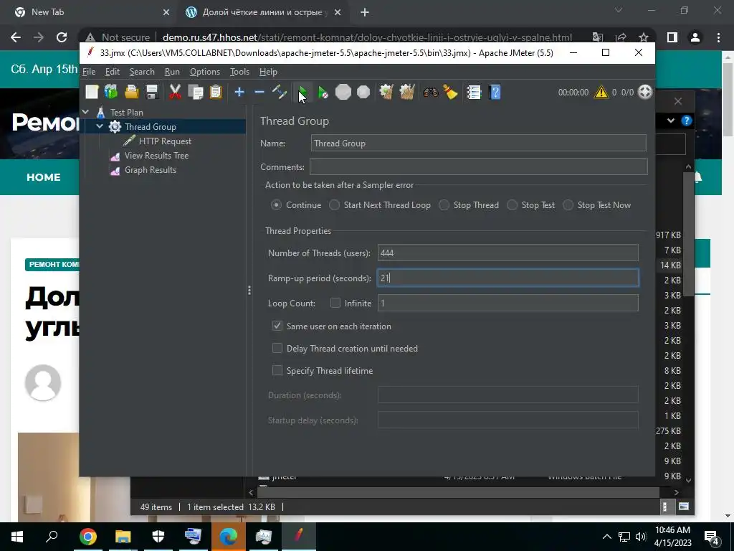Click the Comments input field
The height and width of the screenshot is (551, 734).
tap(478, 166)
